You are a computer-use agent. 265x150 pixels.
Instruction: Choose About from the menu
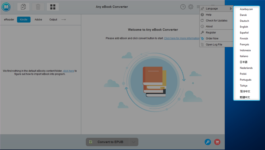coord(216,27)
